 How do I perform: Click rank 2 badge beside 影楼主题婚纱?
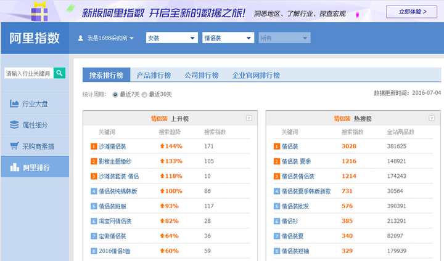click(94, 161)
